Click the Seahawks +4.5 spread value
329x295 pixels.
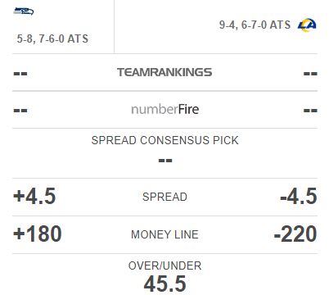tap(34, 196)
